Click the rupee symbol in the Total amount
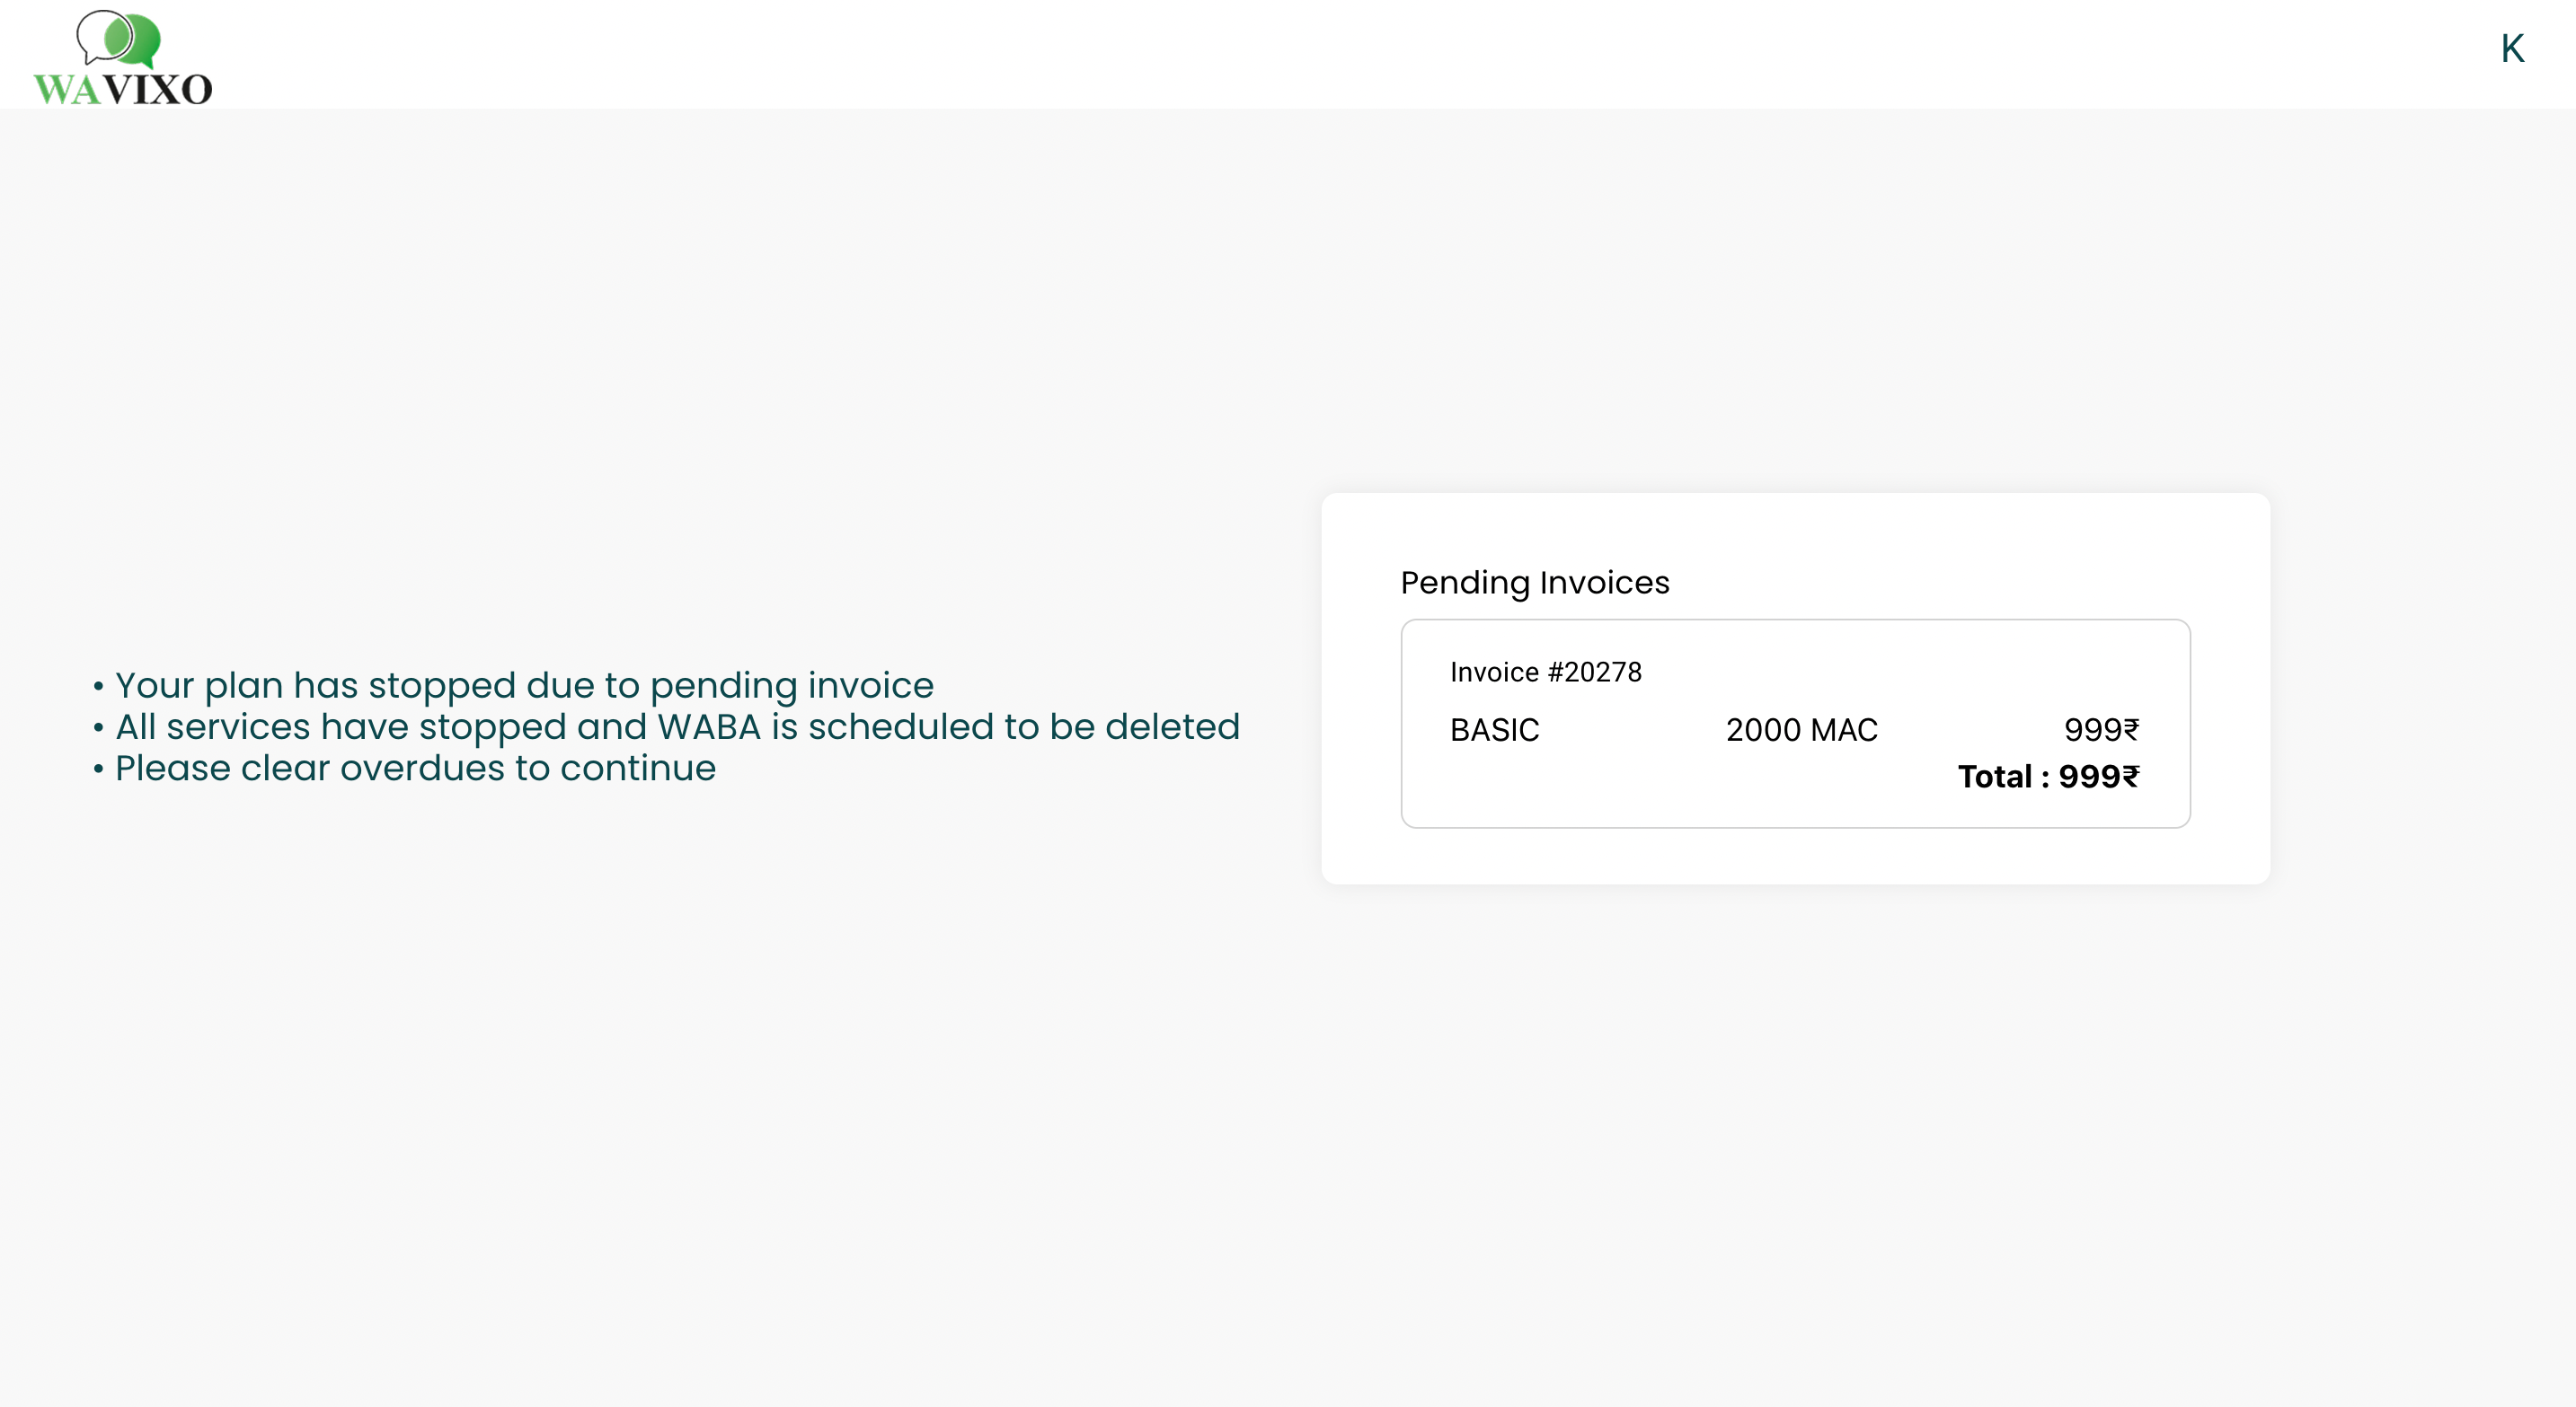This screenshot has height=1407, width=2576. pyautogui.click(x=2130, y=777)
